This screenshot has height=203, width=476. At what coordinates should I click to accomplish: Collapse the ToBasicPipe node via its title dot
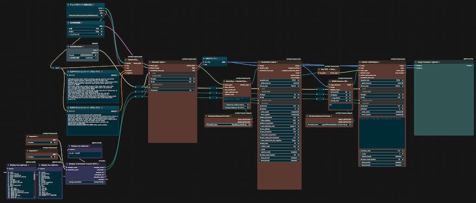click(126, 60)
